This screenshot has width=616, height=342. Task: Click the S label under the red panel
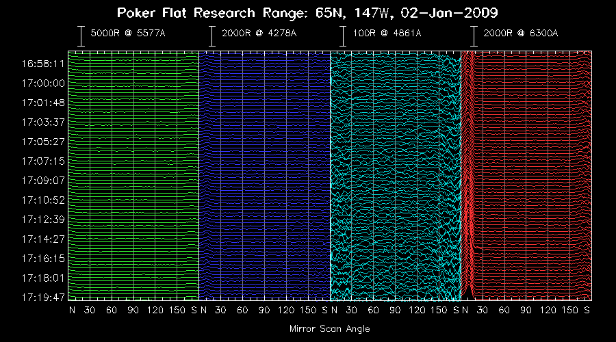tap(587, 311)
